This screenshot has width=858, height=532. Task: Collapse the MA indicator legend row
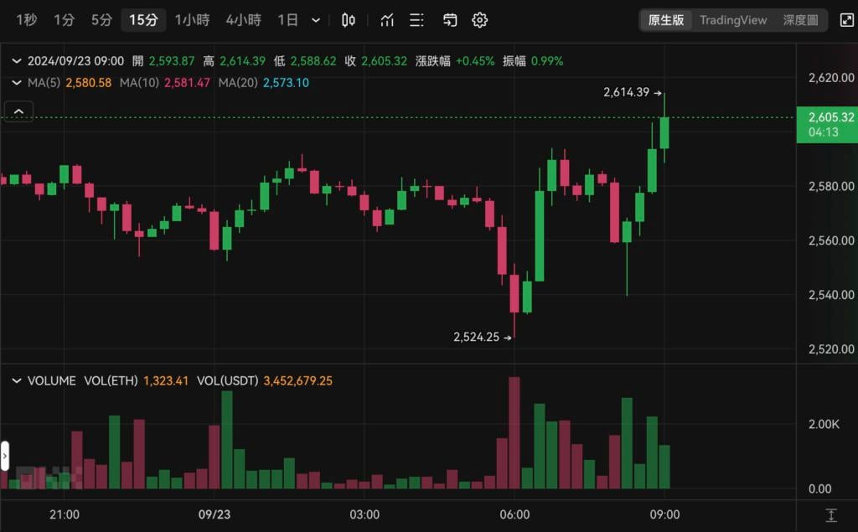click(16, 82)
